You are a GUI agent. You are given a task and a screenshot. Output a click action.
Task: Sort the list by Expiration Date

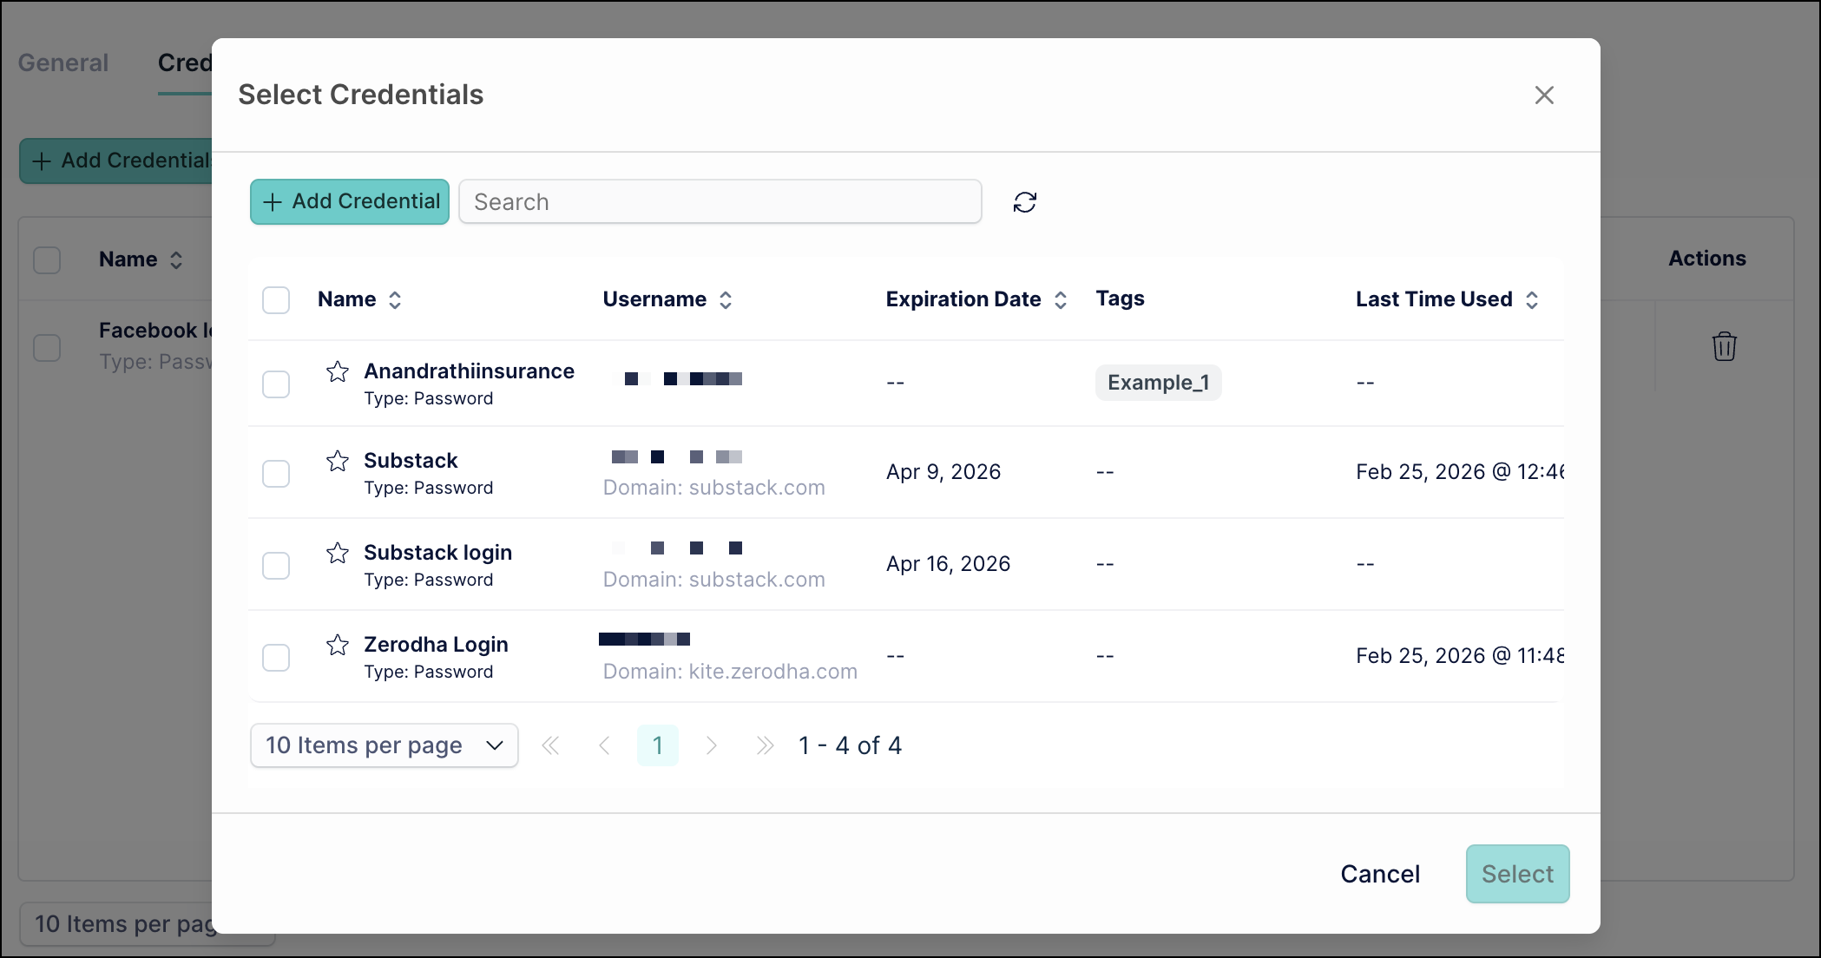pyautogui.click(x=1061, y=299)
